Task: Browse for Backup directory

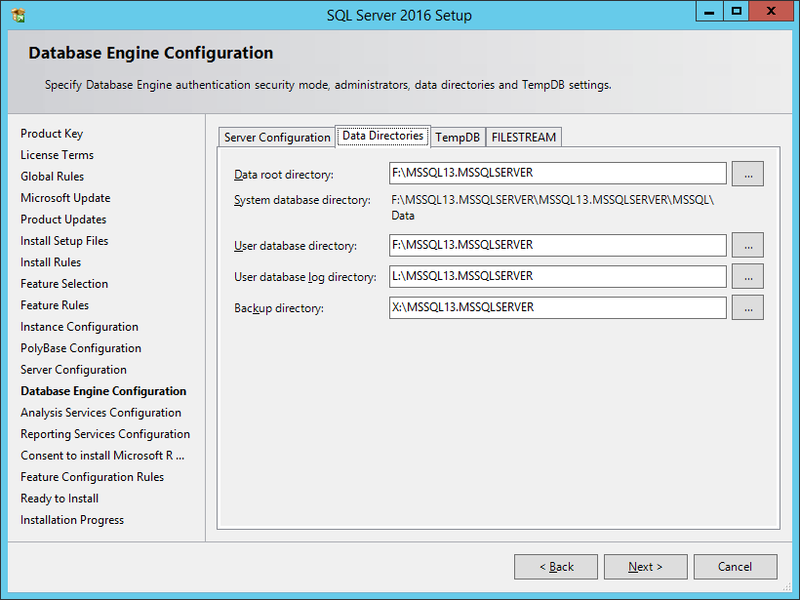Action: pyautogui.click(x=747, y=307)
